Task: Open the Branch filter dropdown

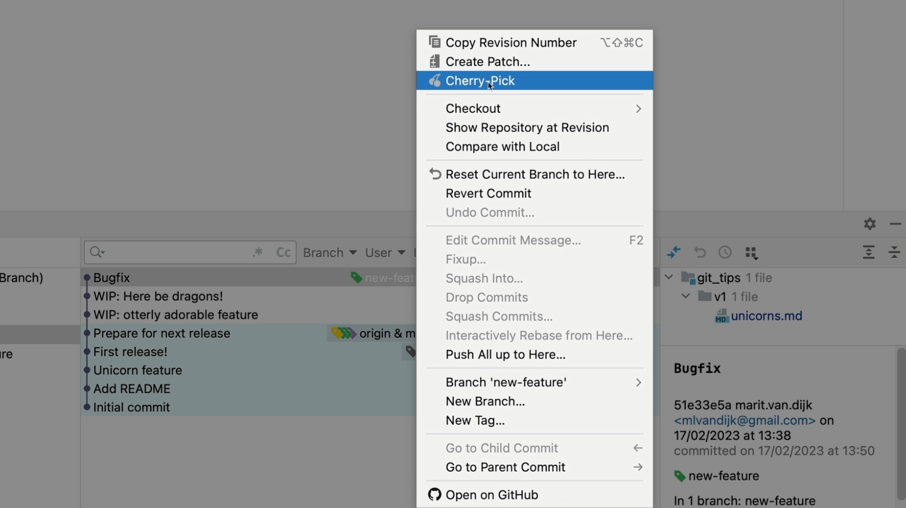Action: pos(329,253)
